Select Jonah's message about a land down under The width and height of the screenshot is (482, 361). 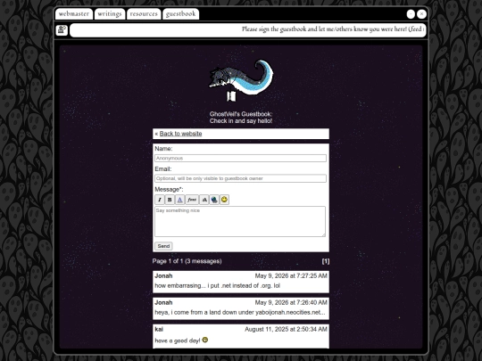(x=240, y=313)
